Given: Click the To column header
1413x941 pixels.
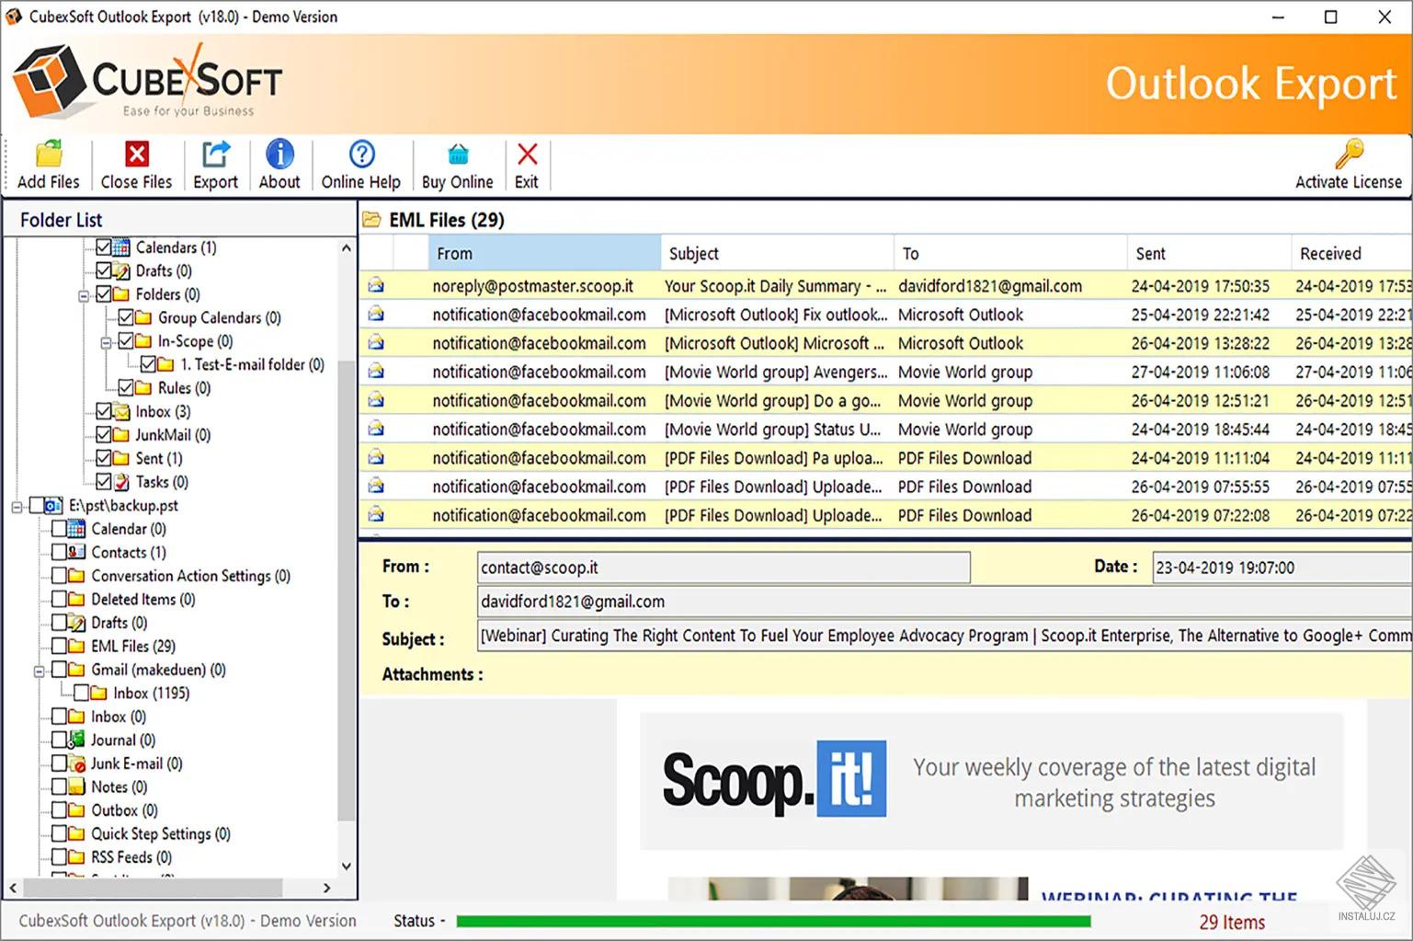Looking at the screenshot, I should click(1011, 254).
